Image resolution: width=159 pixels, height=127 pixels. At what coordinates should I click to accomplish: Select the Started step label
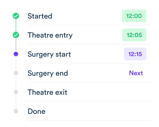pyautogui.click(x=40, y=16)
